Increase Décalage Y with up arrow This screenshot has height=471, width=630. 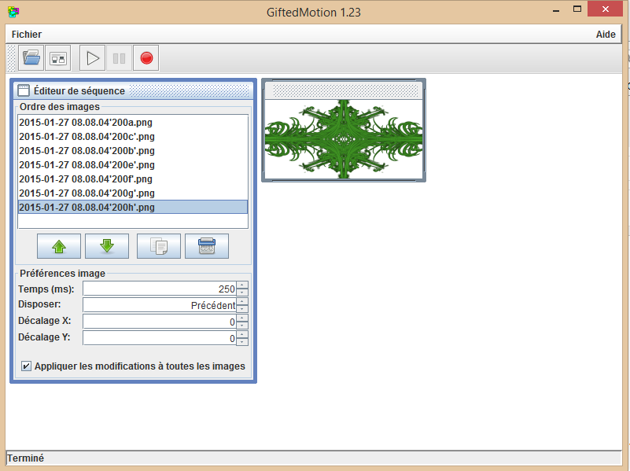(243, 334)
